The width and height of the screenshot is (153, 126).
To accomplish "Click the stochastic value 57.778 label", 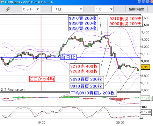I will tap(146, 112).
